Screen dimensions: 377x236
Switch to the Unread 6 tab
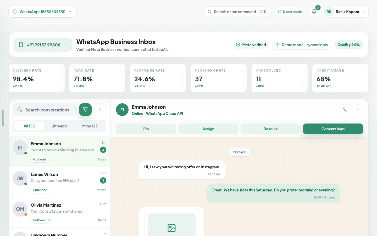(x=59, y=126)
